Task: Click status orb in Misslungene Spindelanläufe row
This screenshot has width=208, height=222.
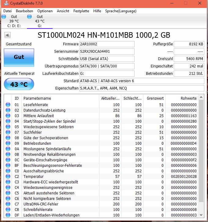Action: point(8,149)
